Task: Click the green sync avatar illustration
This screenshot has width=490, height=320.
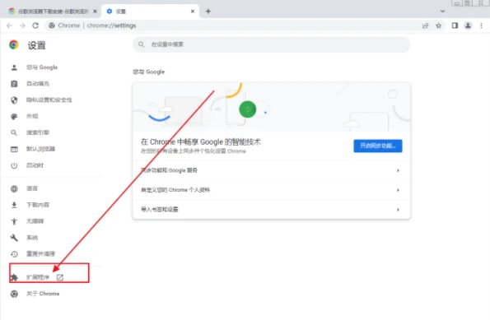Action: [x=248, y=109]
